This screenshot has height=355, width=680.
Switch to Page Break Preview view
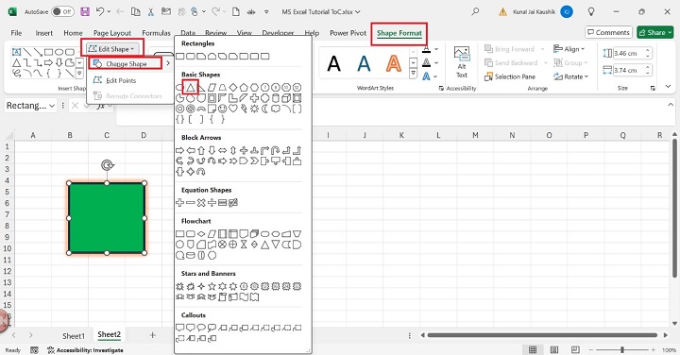575,349
